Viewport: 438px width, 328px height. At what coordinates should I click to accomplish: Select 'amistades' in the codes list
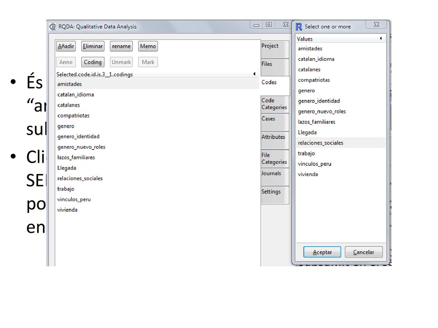tap(157, 84)
